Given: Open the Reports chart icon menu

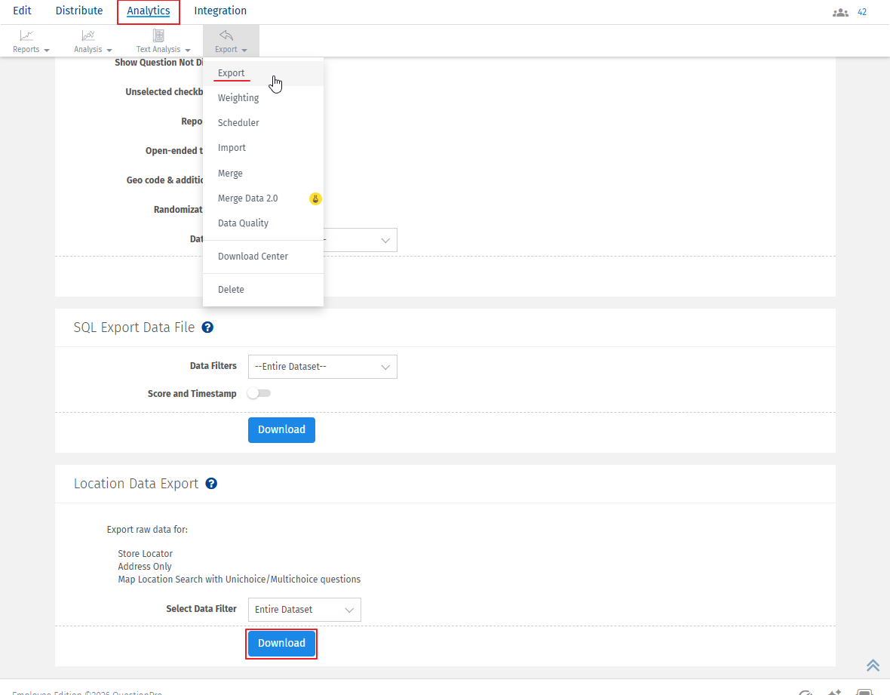Looking at the screenshot, I should click(26, 35).
